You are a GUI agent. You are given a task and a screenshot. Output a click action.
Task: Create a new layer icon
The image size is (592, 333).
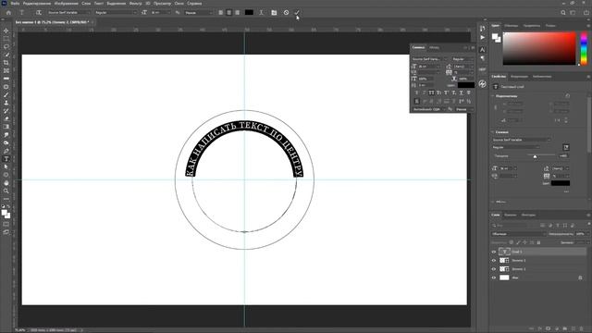(x=573, y=329)
